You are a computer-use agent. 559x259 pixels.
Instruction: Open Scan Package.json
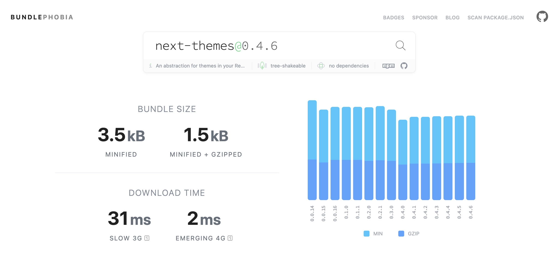pyautogui.click(x=496, y=17)
